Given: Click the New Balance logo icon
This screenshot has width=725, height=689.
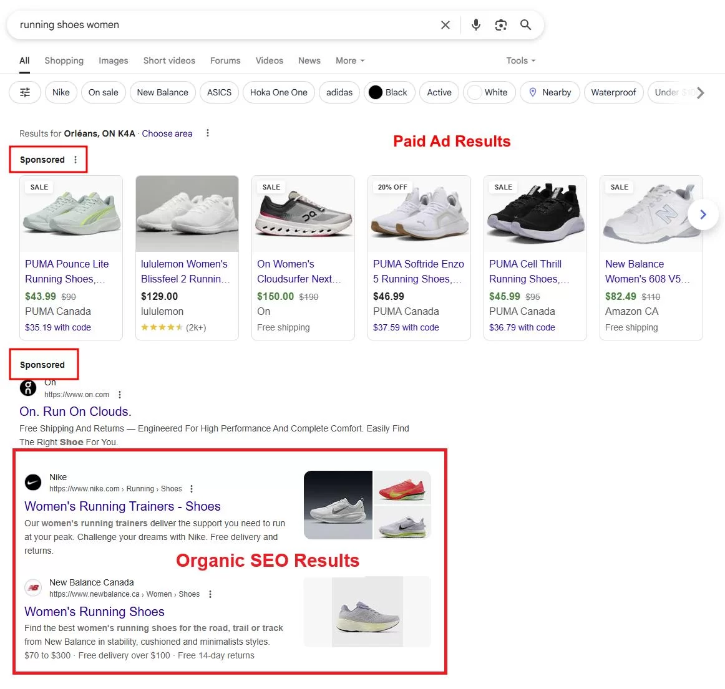Looking at the screenshot, I should coord(32,587).
